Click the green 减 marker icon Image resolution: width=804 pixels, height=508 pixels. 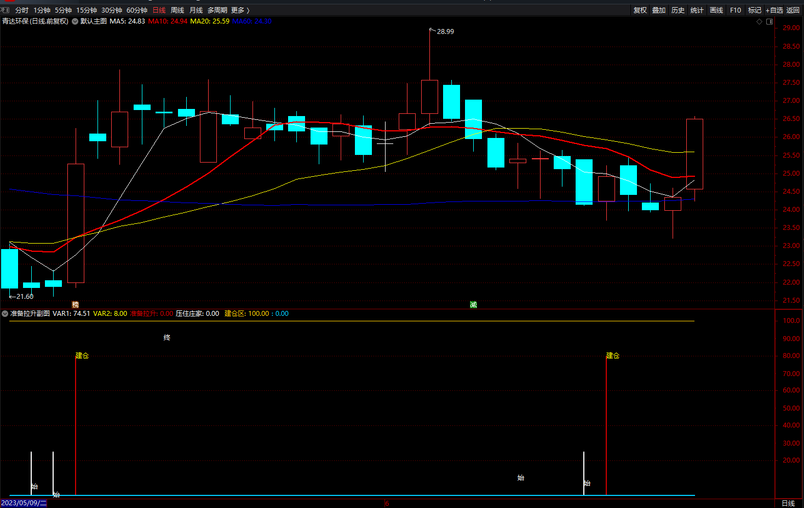coord(473,304)
